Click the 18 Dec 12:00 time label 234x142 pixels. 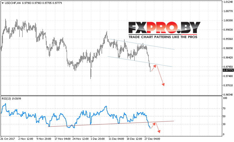tap(134, 139)
